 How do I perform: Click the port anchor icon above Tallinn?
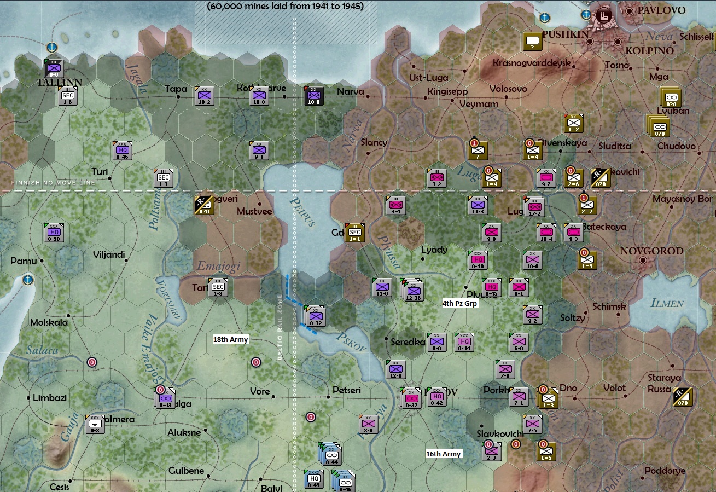click(x=52, y=48)
